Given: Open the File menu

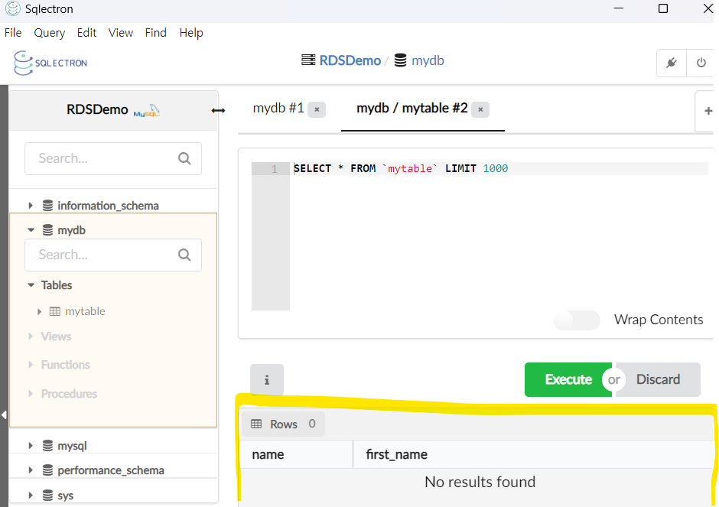Looking at the screenshot, I should (x=13, y=33).
